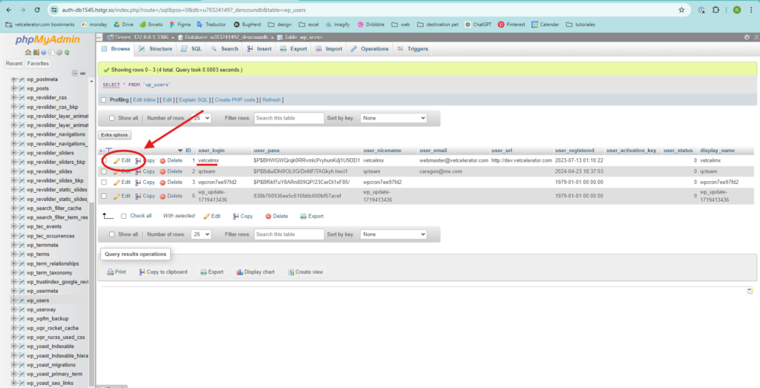This screenshot has width=760, height=388.
Task: Open the upper Sort by key dropdown
Action: 393,118
